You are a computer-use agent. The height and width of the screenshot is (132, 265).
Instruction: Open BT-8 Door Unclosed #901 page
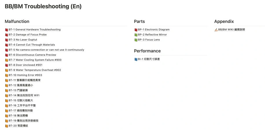pos(25,65)
